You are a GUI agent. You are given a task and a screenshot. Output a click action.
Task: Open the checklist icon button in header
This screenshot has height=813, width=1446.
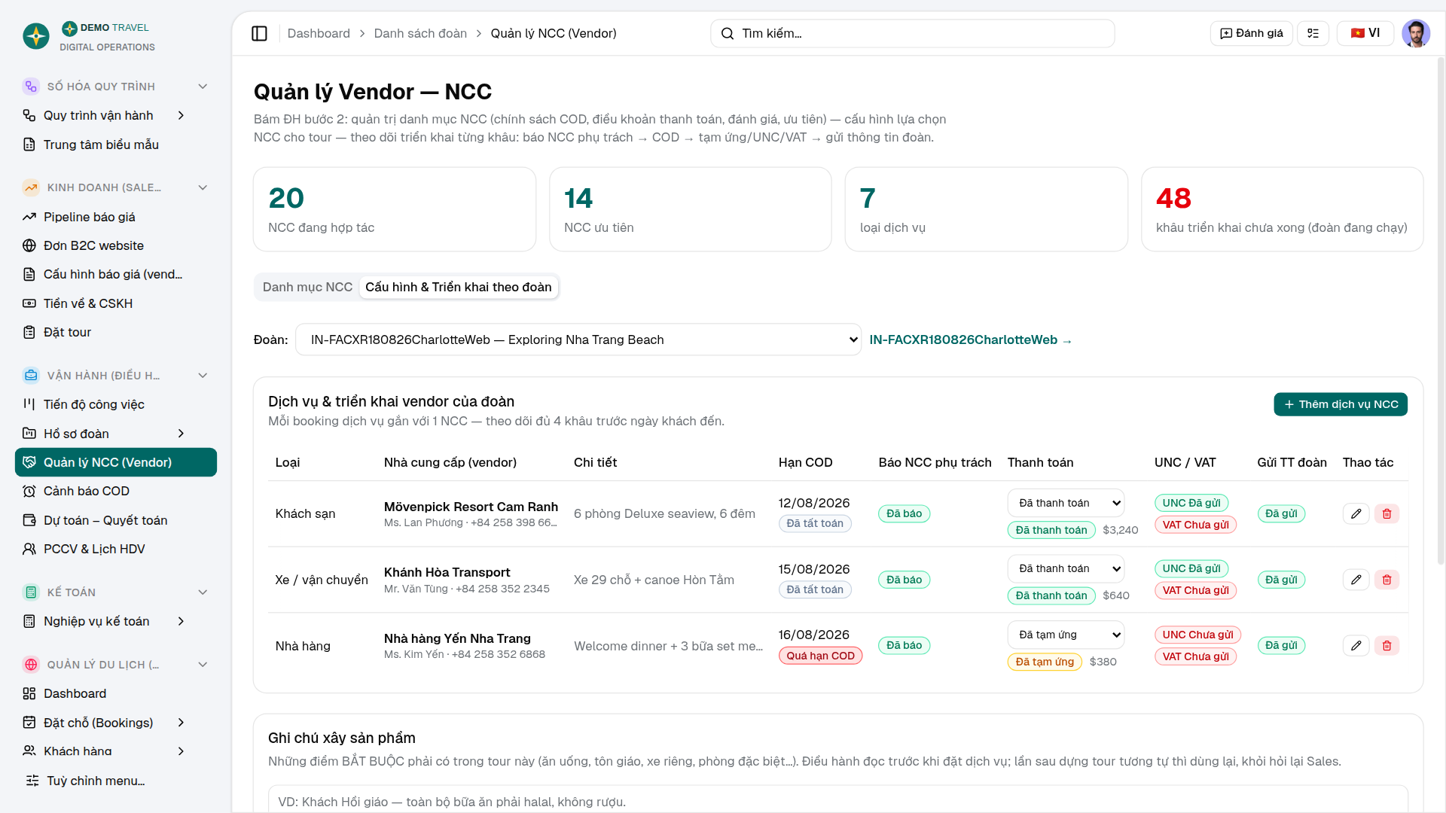click(x=1313, y=33)
